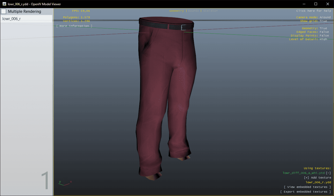Screen dimensions: 334x196
Task: Change Camera mode from Around
Action: click(x=325, y=17)
